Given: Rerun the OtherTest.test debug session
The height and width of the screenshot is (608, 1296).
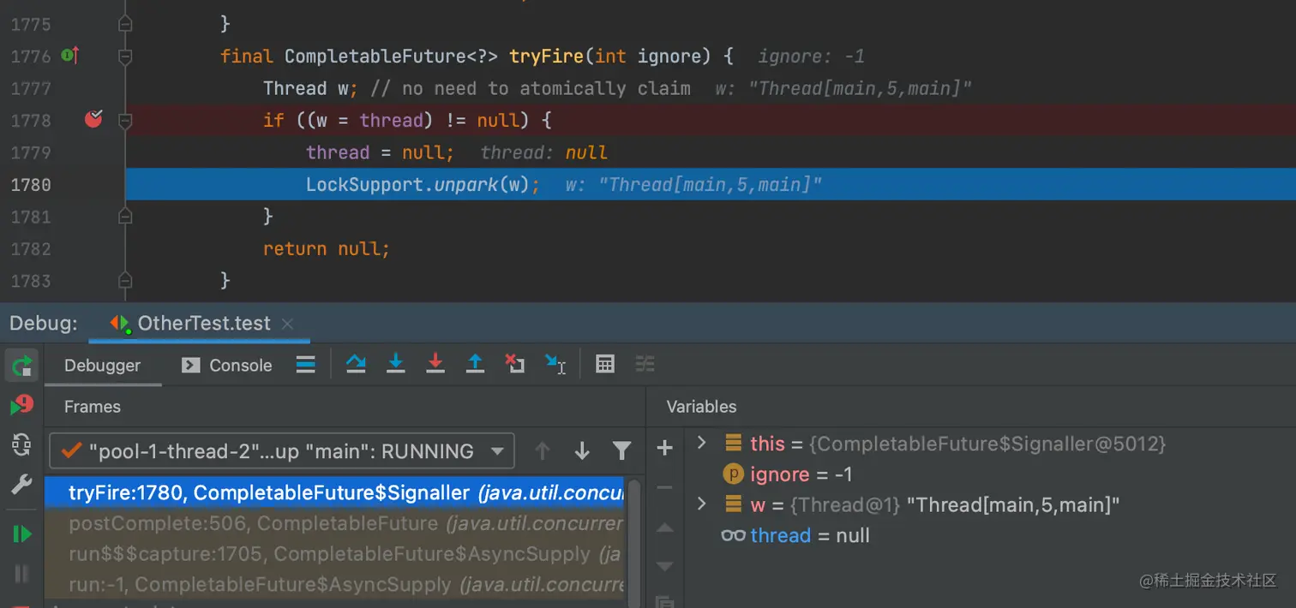Looking at the screenshot, I should 21,366.
